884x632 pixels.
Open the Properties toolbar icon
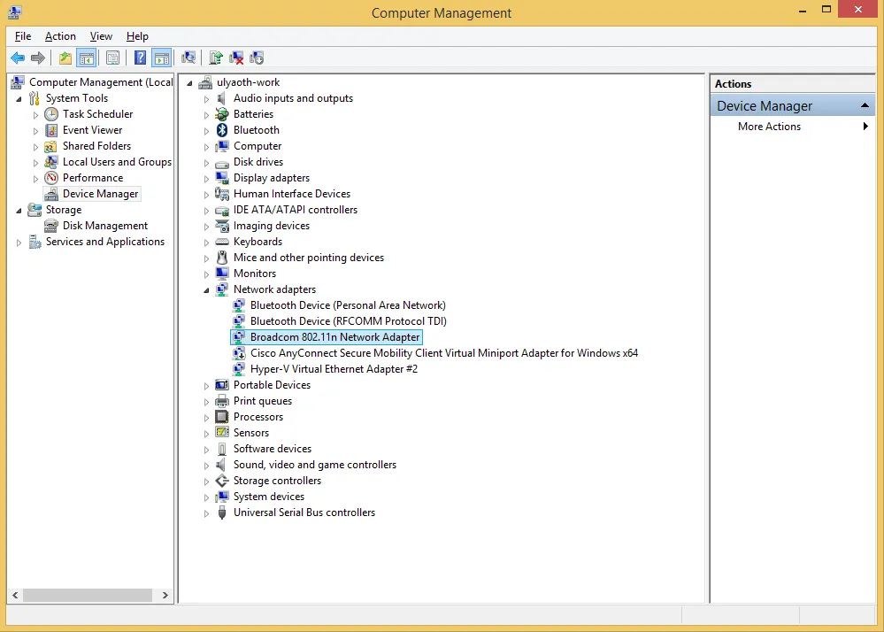pos(112,58)
